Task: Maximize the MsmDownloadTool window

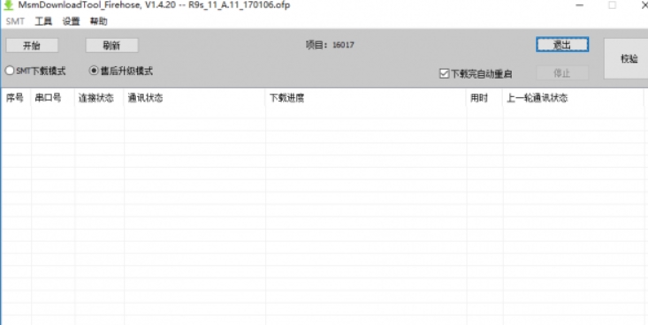Action: coord(612,5)
